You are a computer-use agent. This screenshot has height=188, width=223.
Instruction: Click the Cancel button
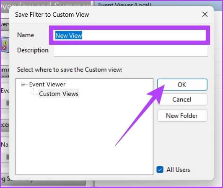[182, 100]
